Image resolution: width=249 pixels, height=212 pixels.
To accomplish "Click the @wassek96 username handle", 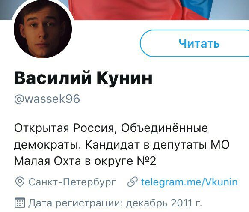I will [x=47, y=99].
